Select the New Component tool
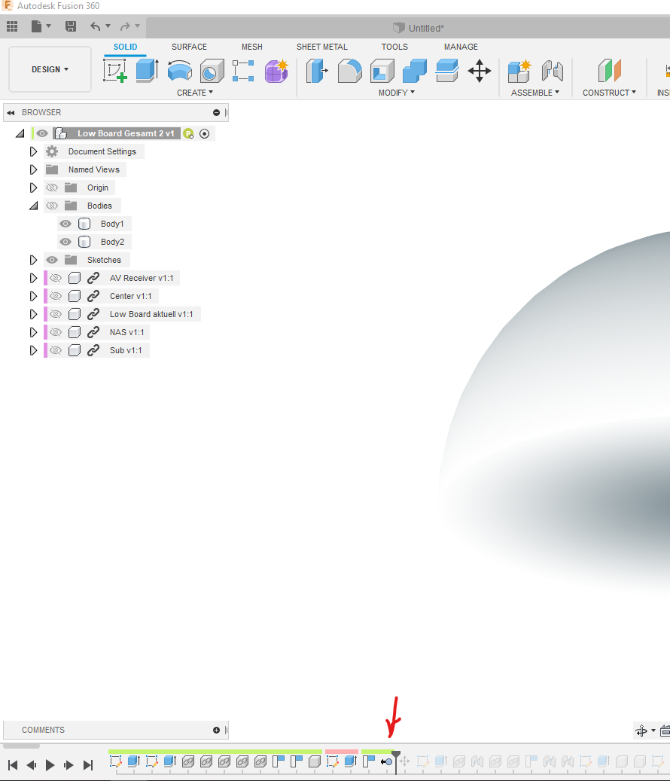This screenshot has height=781, width=670. point(519,70)
